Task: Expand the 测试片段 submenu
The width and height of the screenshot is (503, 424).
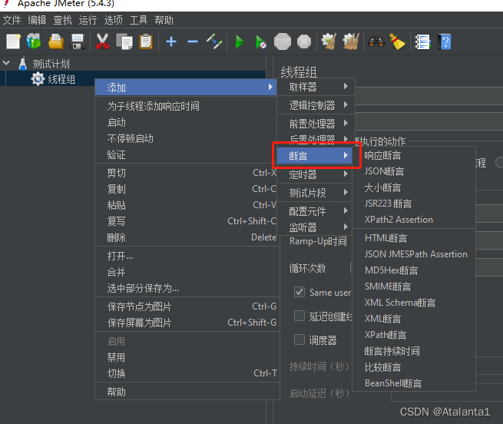Action: (x=315, y=193)
